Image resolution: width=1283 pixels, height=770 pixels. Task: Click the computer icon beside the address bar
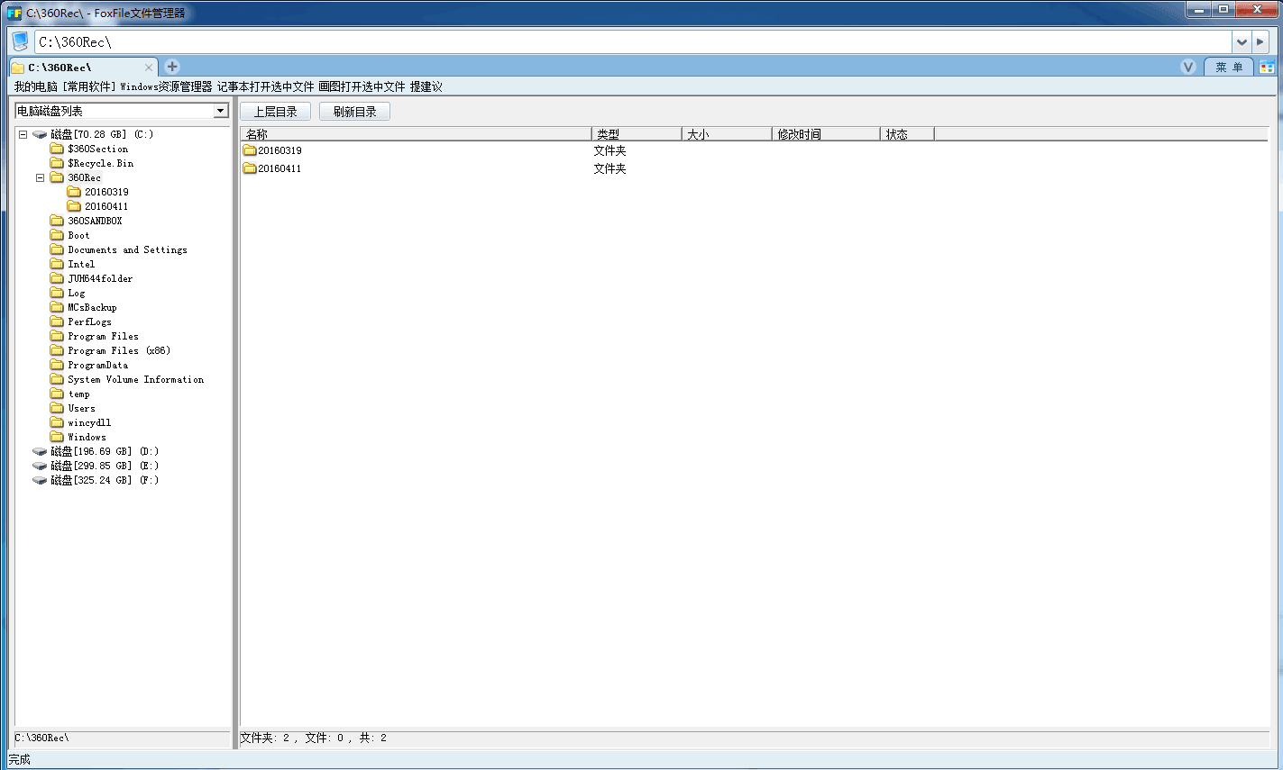(20, 41)
